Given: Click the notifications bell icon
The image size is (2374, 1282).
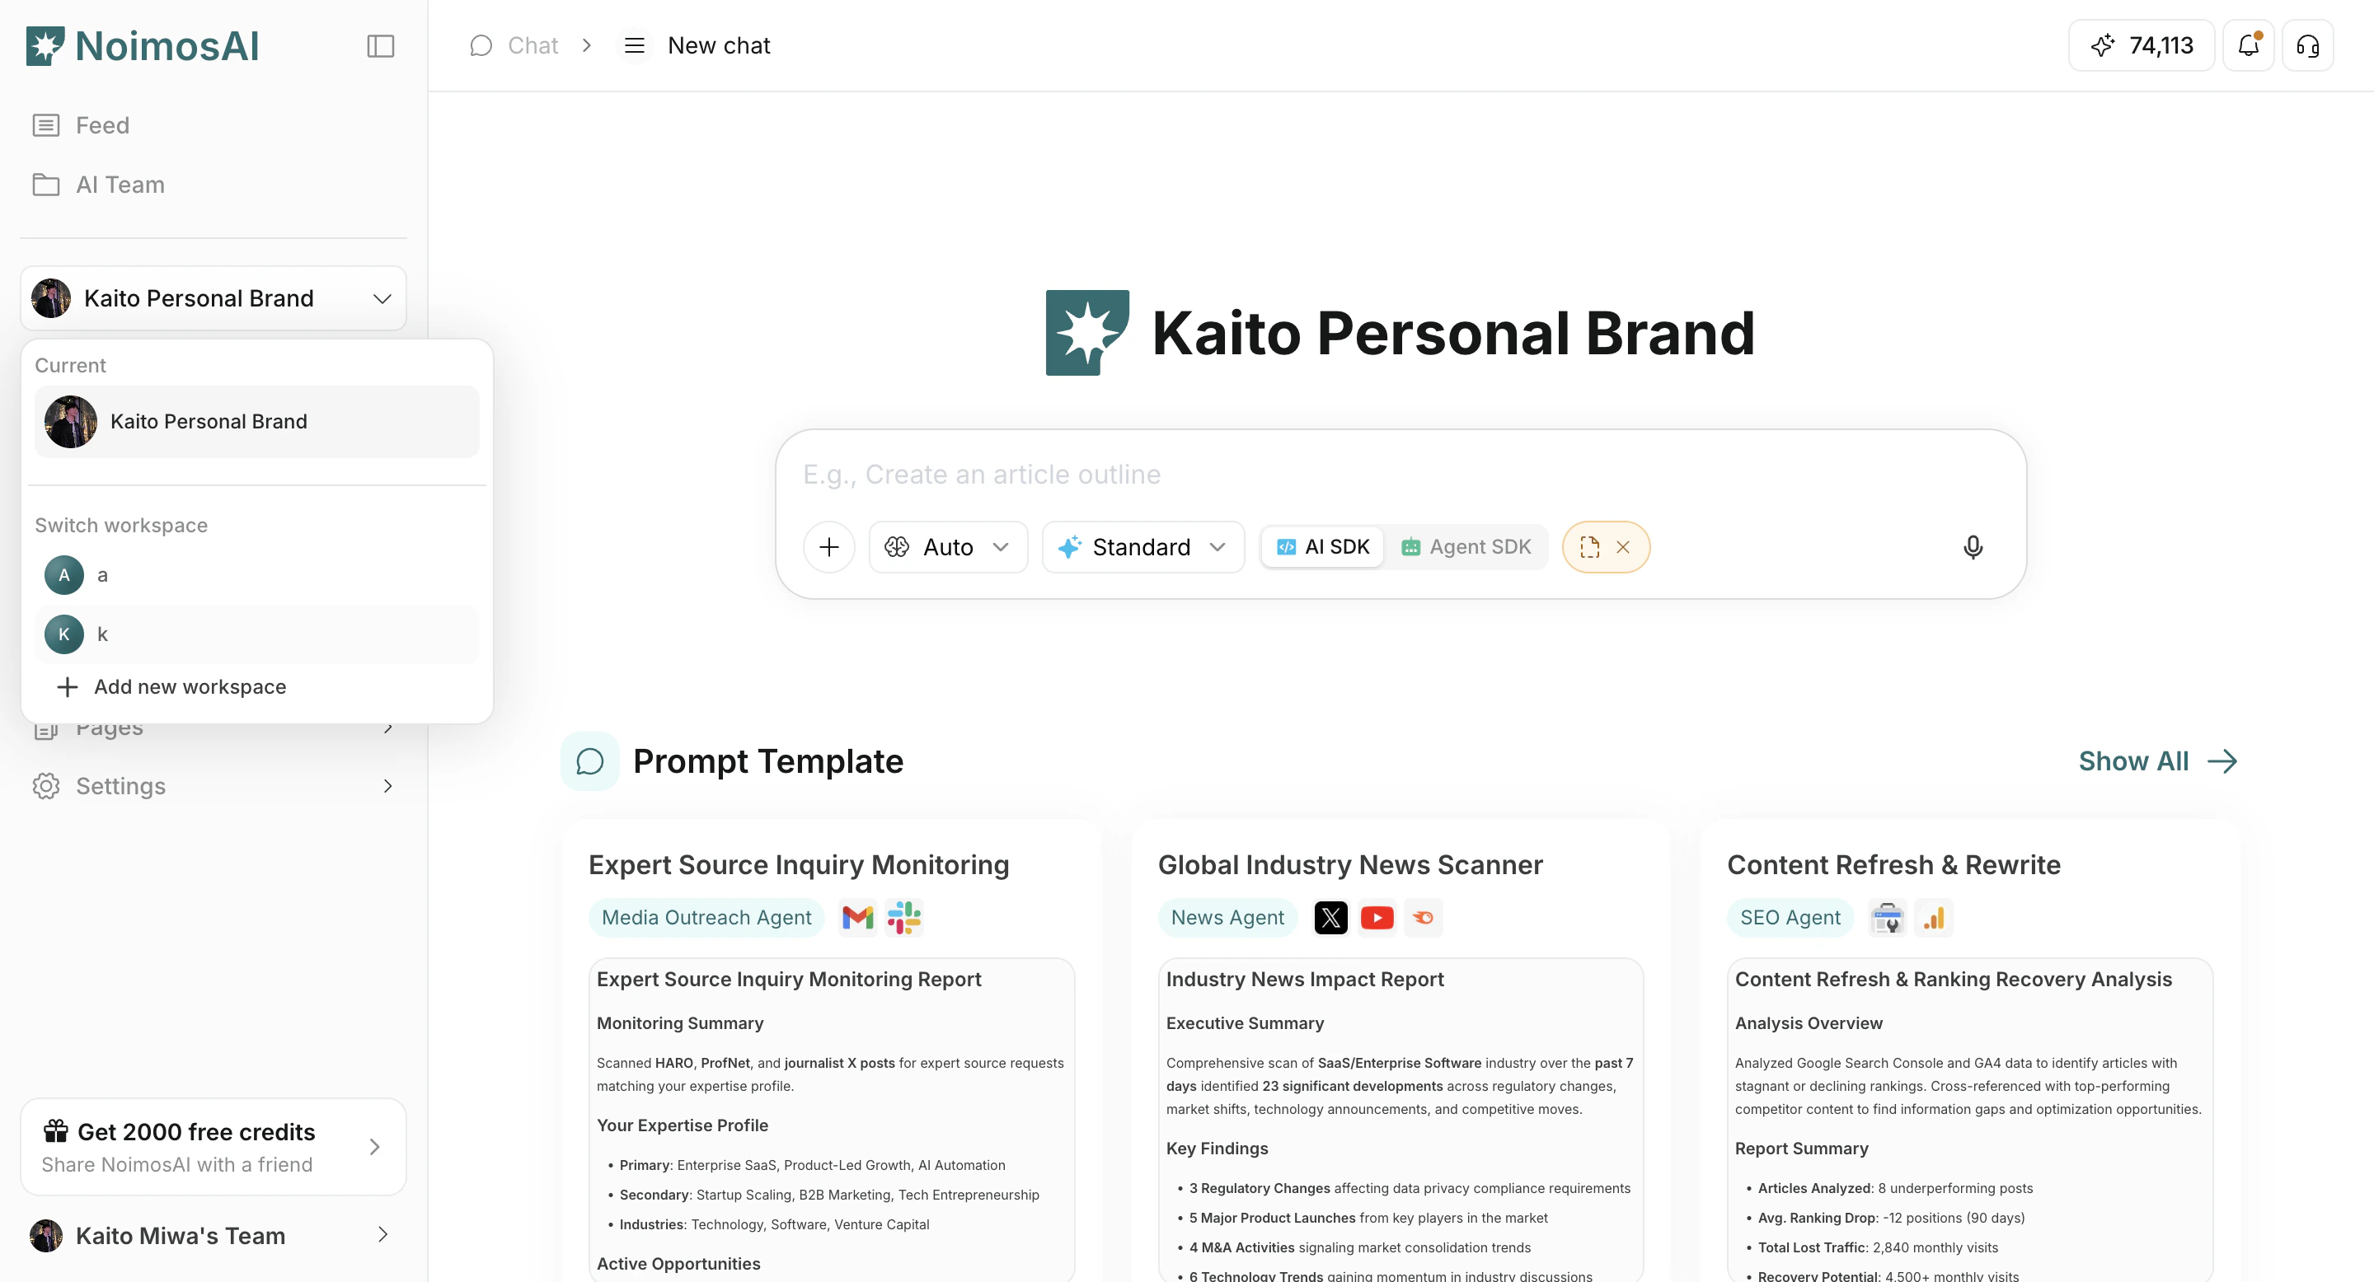Looking at the screenshot, I should coord(2249,45).
